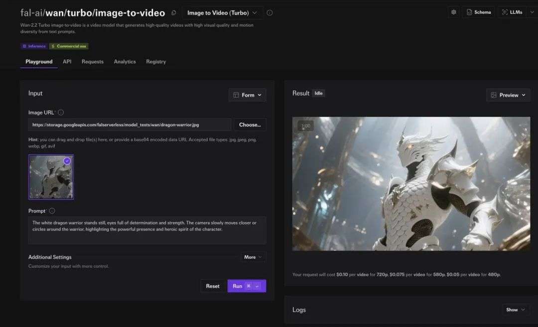Click into the Prompt text area
The height and width of the screenshot is (327, 538).
(x=147, y=230)
